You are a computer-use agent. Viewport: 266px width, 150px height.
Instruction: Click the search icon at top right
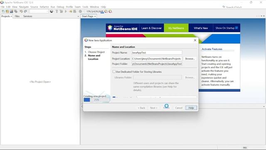tap(224, 7)
